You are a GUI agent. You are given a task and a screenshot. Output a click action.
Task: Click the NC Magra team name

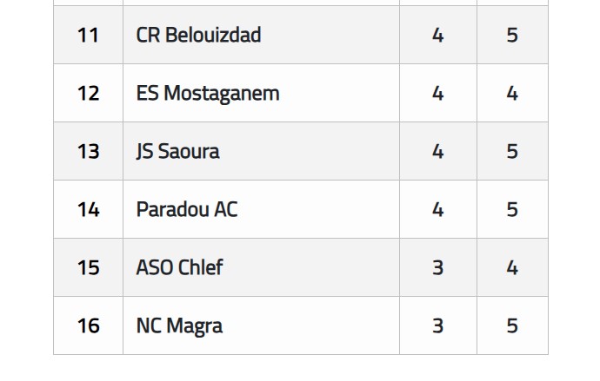point(179,326)
